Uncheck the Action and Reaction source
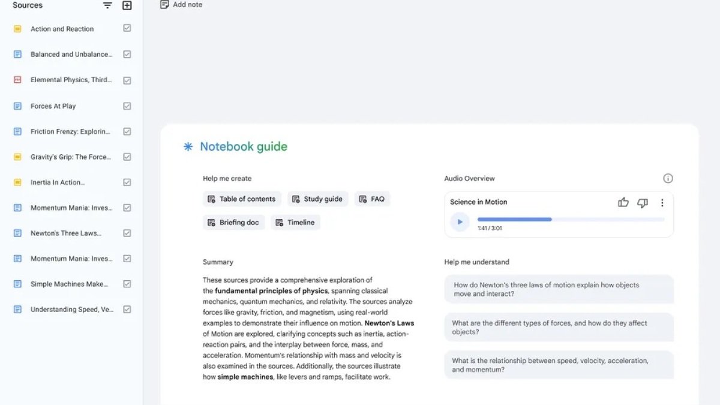 click(127, 28)
